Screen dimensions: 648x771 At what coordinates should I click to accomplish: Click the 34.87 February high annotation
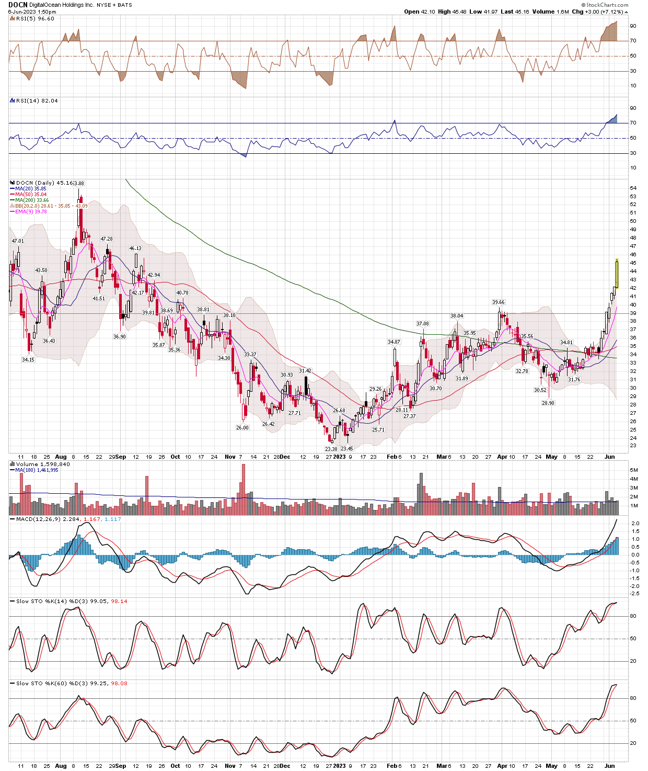coord(394,342)
